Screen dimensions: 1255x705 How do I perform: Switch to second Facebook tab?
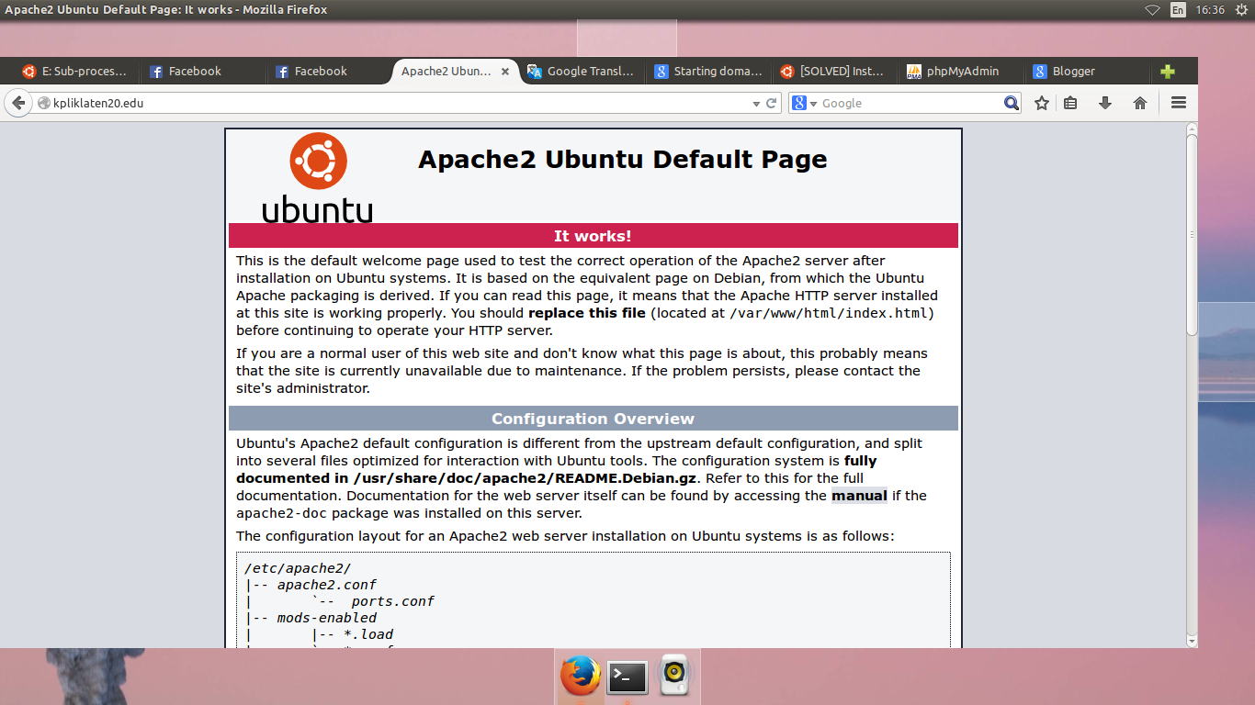[327, 72]
